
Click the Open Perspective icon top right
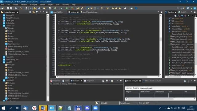click(x=183, y=8)
